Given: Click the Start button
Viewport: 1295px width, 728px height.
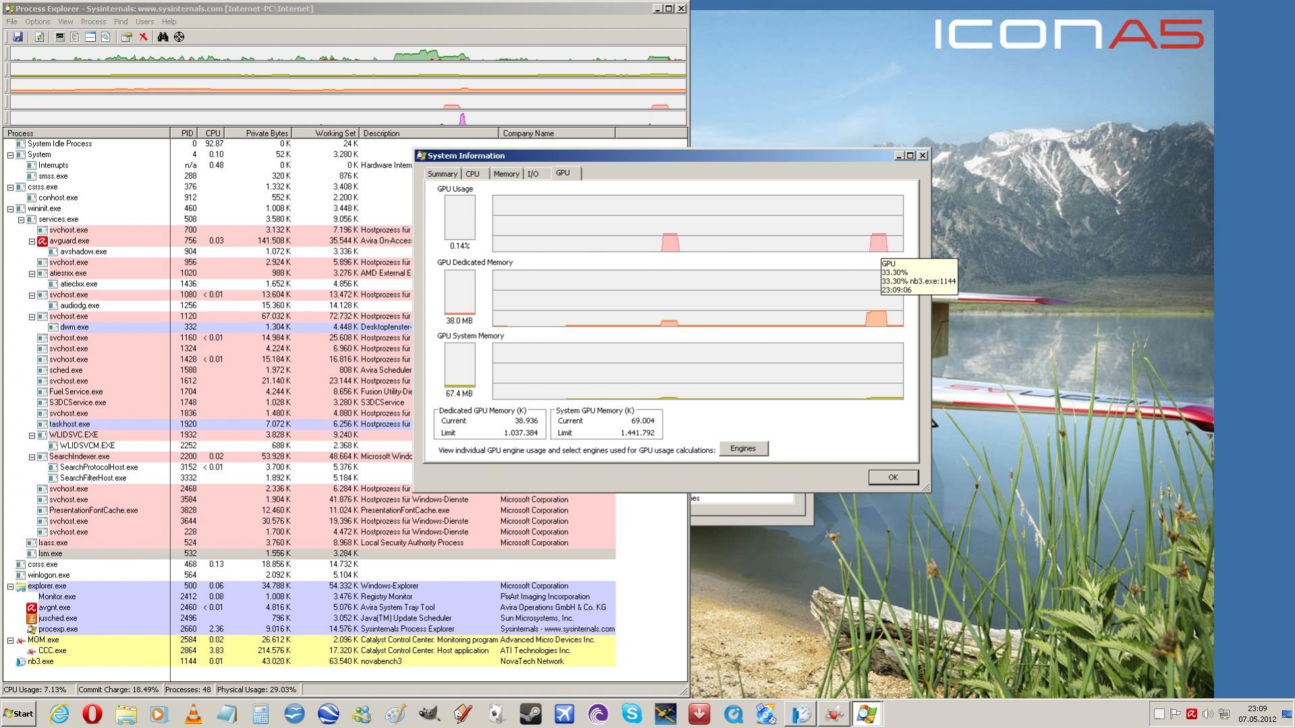Looking at the screenshot, I should (18, 714).
